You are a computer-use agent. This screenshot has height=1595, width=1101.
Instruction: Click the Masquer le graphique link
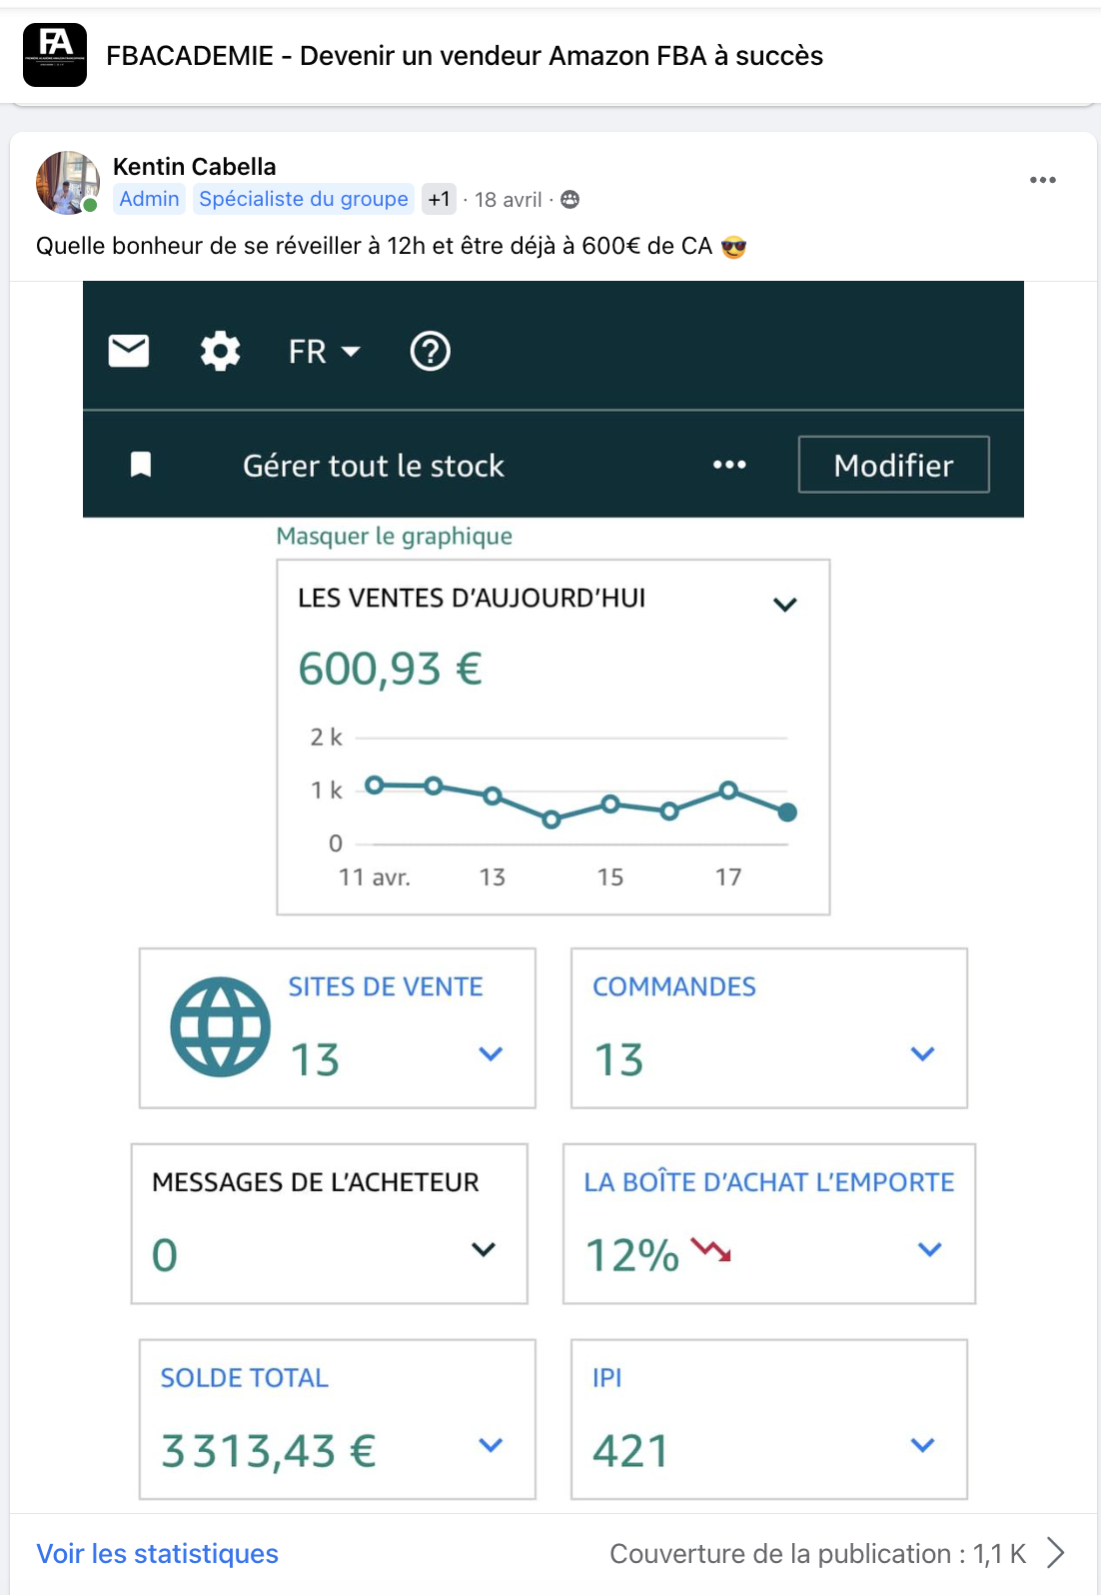pyautogui.click(x=394, y=537)
